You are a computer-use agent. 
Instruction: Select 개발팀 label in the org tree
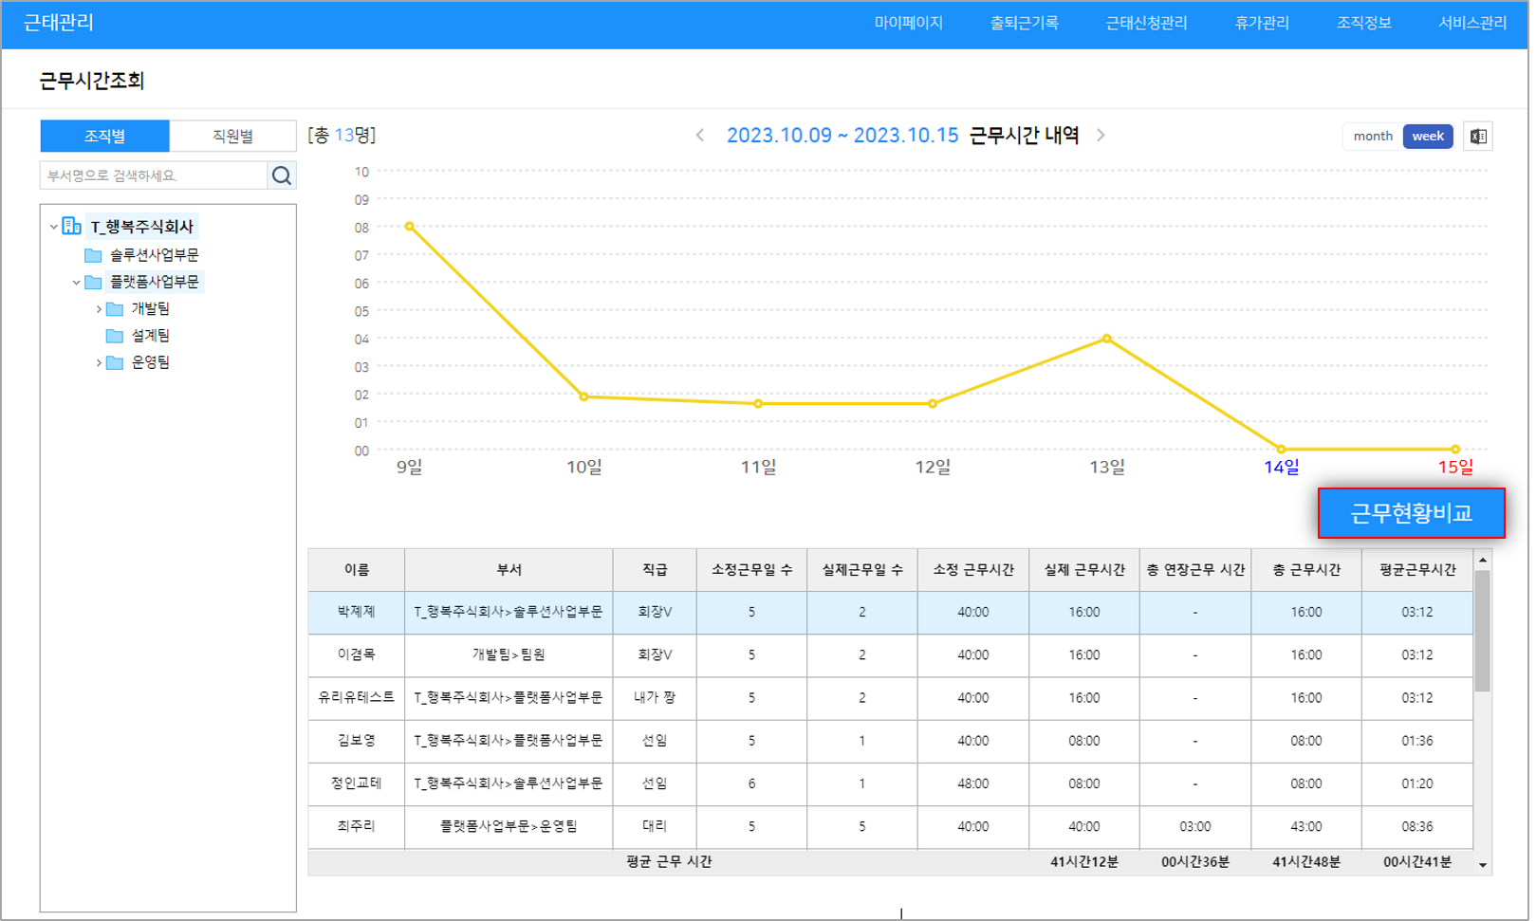[x=150, y=309]
